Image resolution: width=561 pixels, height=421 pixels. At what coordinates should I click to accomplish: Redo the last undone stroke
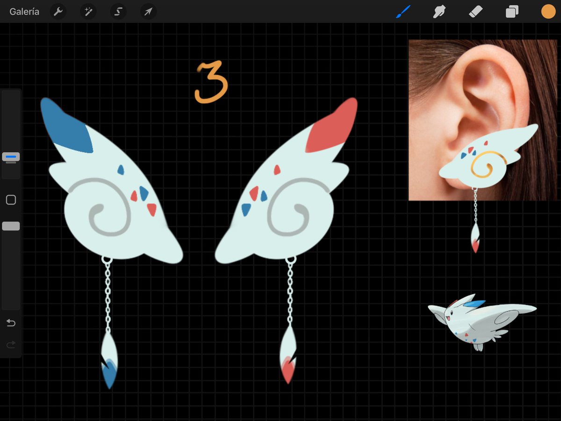coord(11,345)
